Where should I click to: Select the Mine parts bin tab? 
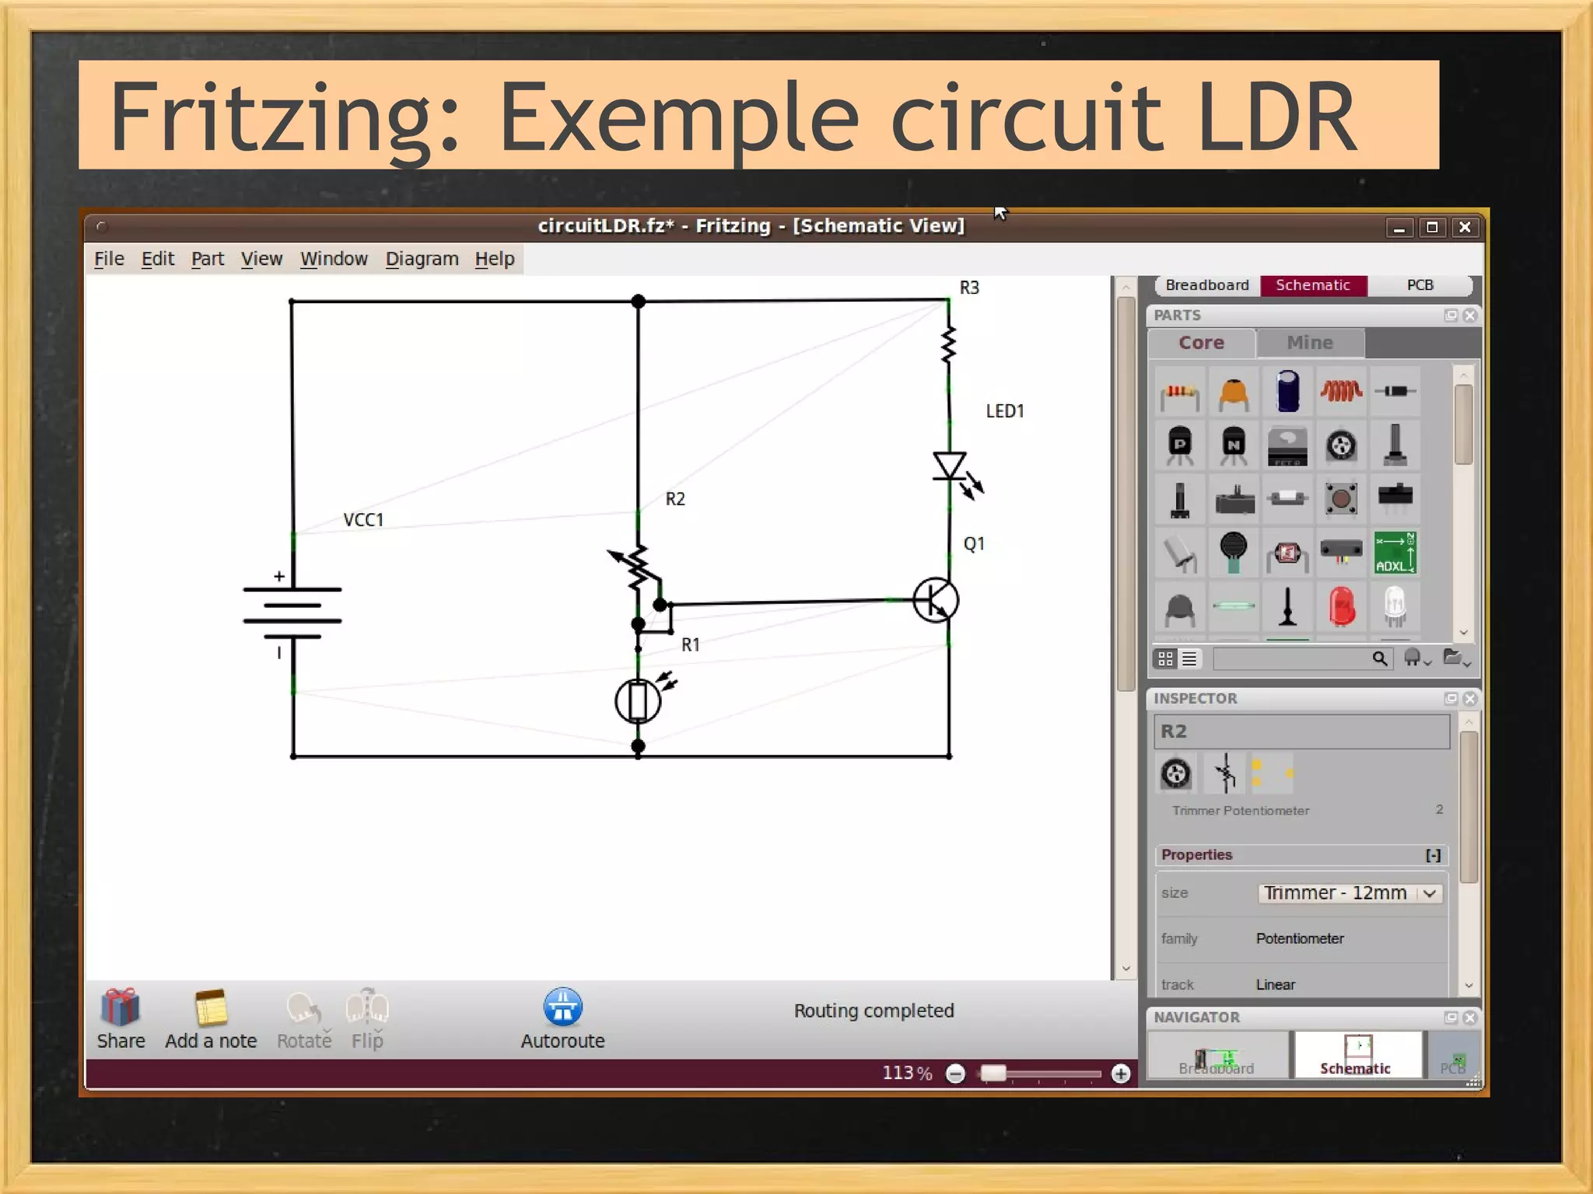[1310, 343]
